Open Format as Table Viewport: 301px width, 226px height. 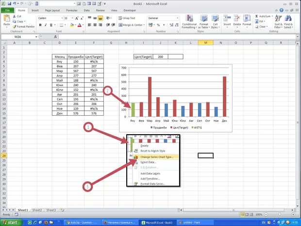204,22
